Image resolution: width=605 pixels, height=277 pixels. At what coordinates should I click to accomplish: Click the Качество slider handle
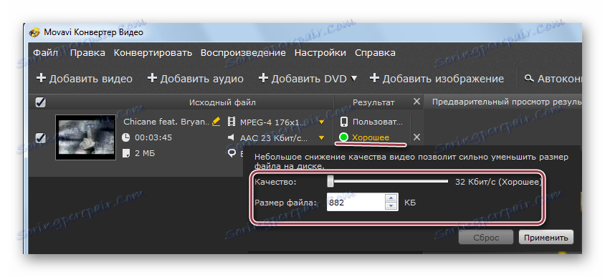point(330,181)
